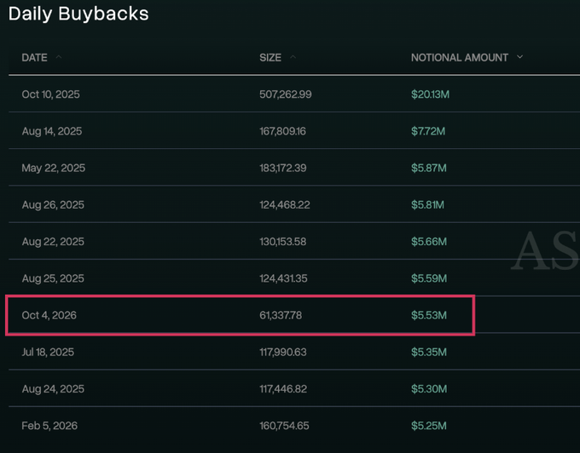Select the Aug 22, 2025 date cell
The height and width of the screenshot is (453, 580).
pos(53,242)
